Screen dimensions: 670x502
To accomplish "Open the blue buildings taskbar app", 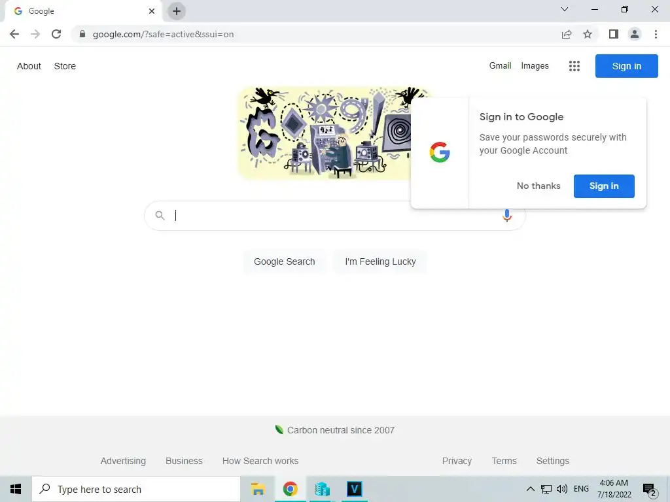I will click(x=322, y=489).
